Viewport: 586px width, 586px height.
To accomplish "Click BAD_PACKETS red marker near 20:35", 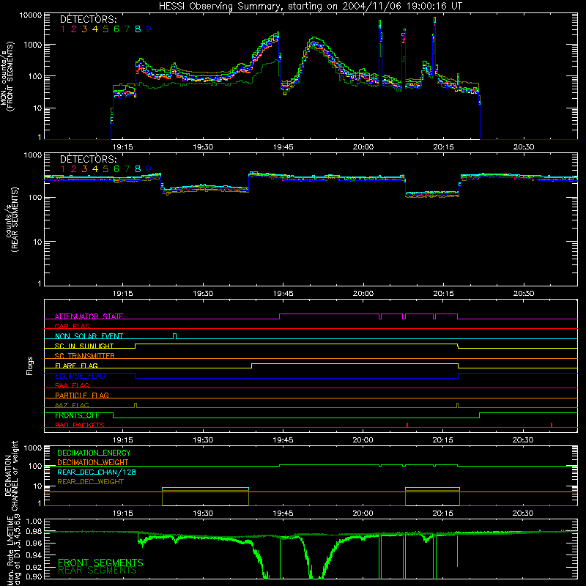I will [x=552, y=425].
